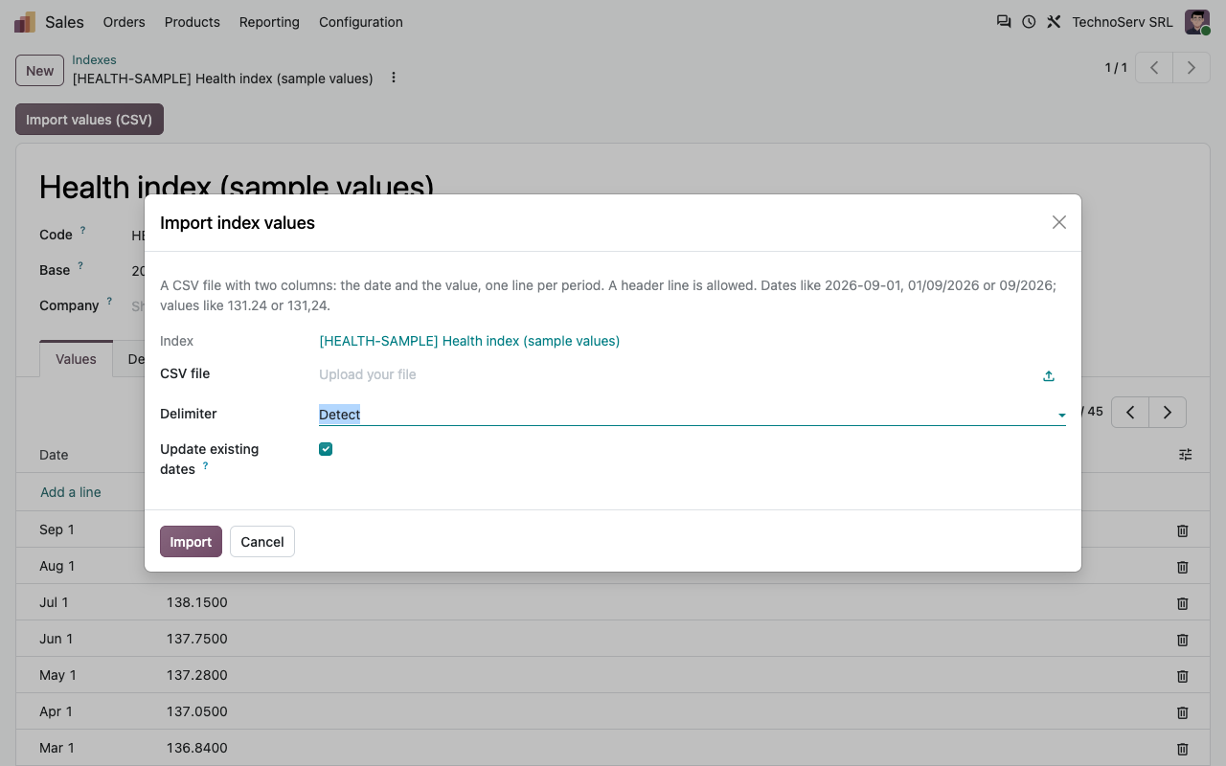Screen dimensions: 1226x766
Task: Go to the previous record
Action: [1154, 68]
